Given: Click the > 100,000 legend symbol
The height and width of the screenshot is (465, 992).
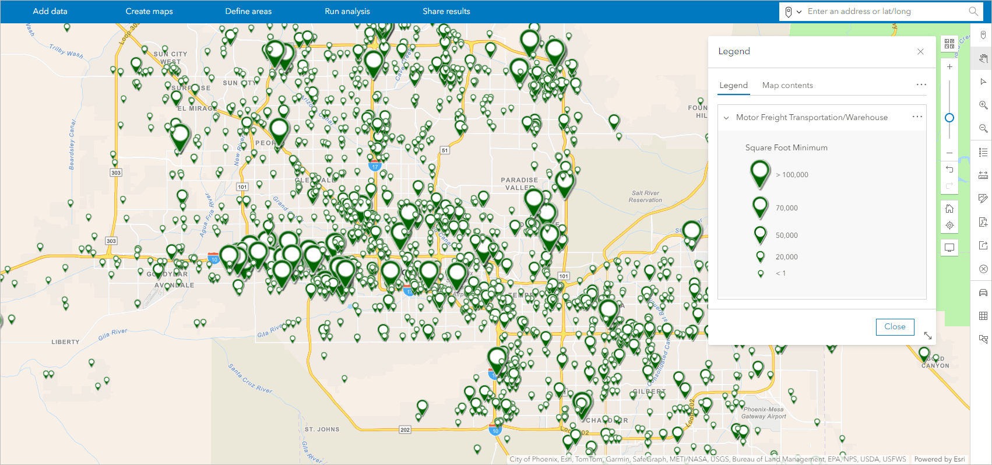Looking at the screenshot, I should [x=760, y=174].
